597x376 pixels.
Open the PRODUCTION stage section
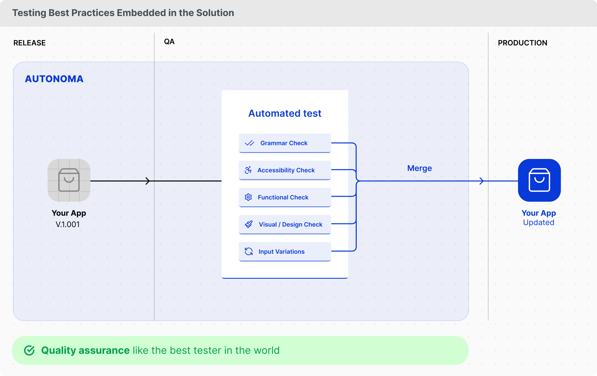click(x=522, y=43)
